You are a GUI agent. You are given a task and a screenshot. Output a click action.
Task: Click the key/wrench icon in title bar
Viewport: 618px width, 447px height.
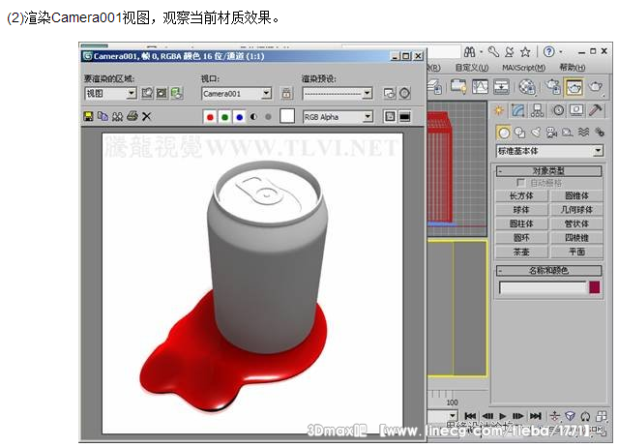click(493, 51)
